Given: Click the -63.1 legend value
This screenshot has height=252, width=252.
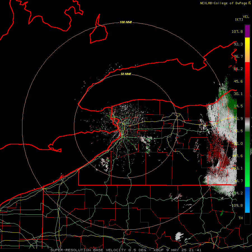Looking at the screenshot, I should click(x=237, y=168).
